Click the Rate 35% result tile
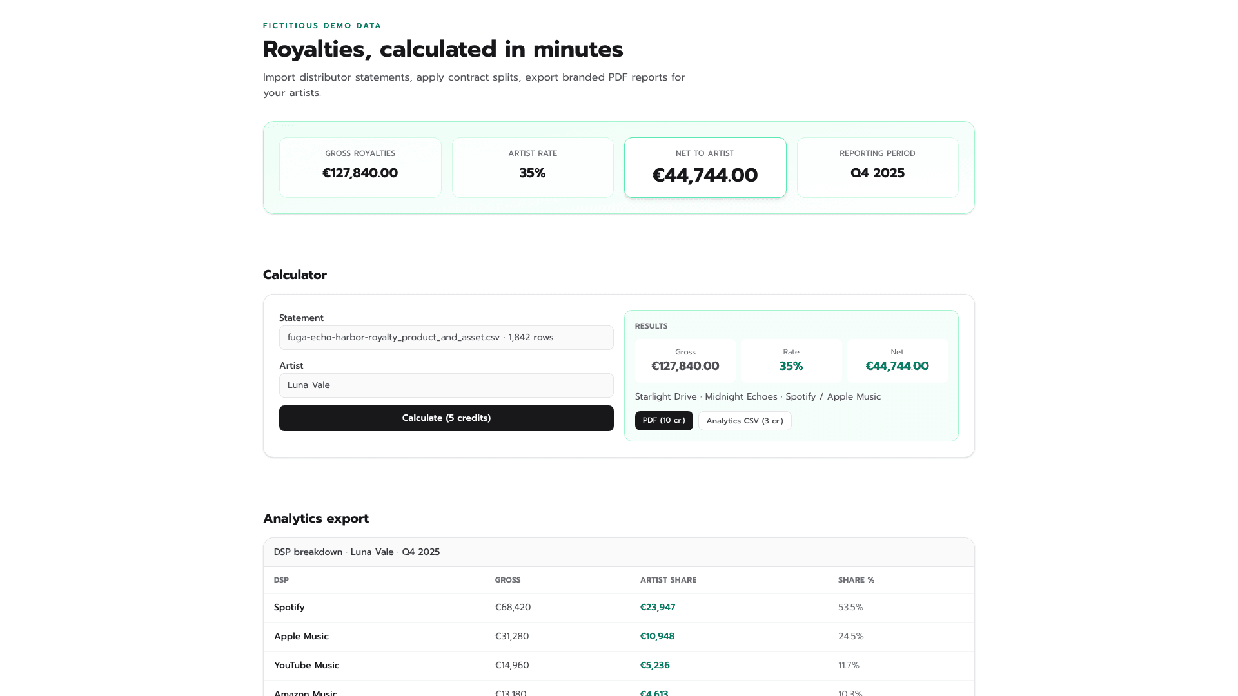This screenshot has width=1238, height=696. click(791, 361)
